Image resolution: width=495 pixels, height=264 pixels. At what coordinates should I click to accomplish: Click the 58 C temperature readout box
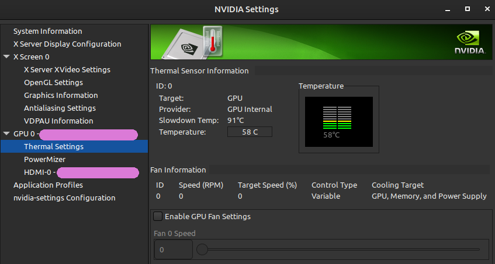pyautogui.click(x=250, y=132)
